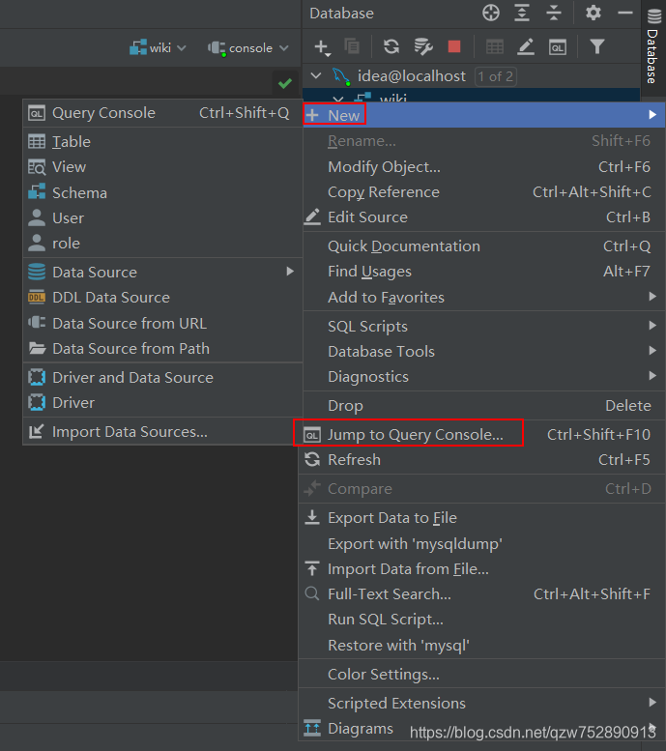Choose Find Usages
Viewport: 666px width, 751px height.
pyautogui.click(x=484, y=272)
